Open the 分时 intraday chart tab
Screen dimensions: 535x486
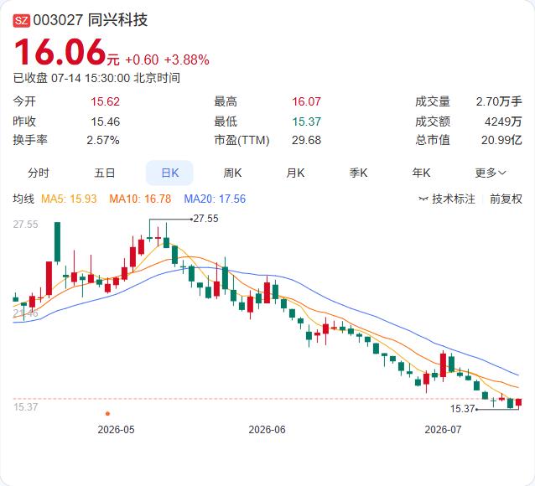coord(39,173)
